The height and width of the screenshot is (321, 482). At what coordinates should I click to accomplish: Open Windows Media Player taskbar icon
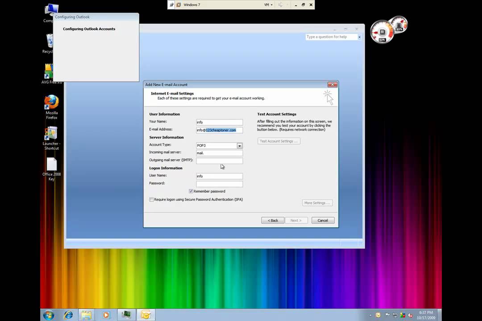[x=106, y=315]
